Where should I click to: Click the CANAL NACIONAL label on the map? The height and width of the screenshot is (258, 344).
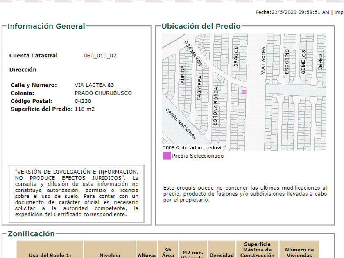click(181, 123)
